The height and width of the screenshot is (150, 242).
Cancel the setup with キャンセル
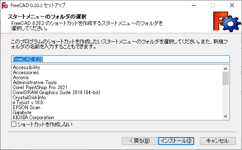217,141
